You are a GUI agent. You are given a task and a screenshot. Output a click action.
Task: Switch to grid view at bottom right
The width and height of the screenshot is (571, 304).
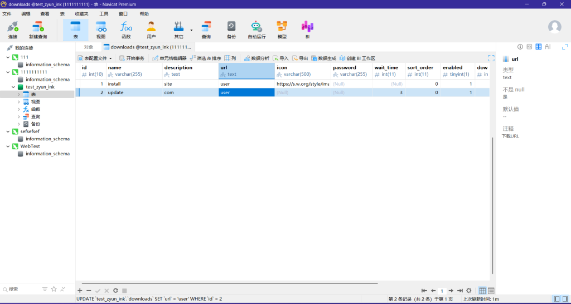pyautogui.click(x=482, y=291)
